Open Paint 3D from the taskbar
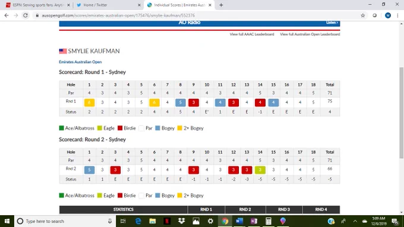 click(283, 221)
